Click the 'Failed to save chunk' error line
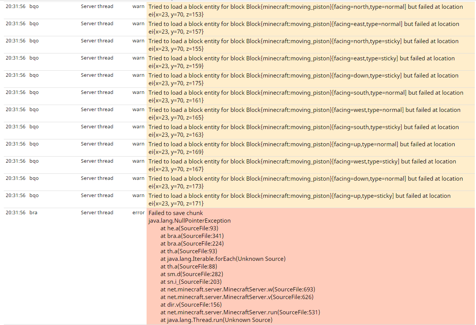Image resolution: width=476 pixels, height=325 pixels. click(x=176, y=213)
